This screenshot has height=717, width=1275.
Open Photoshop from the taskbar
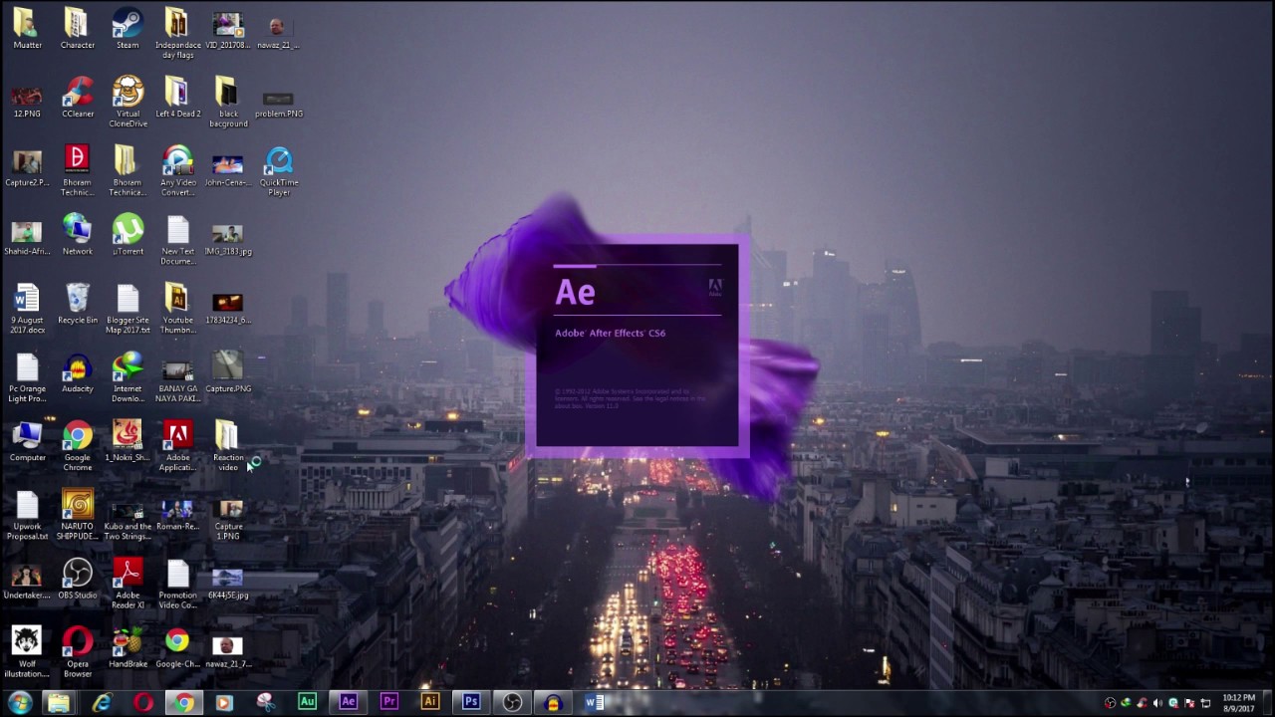click(x=470, y=702)
